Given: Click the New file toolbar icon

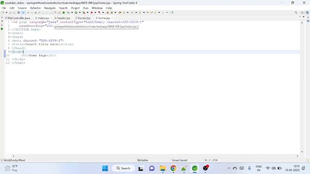Looking at the screenshot, I should tap(2, 13).
